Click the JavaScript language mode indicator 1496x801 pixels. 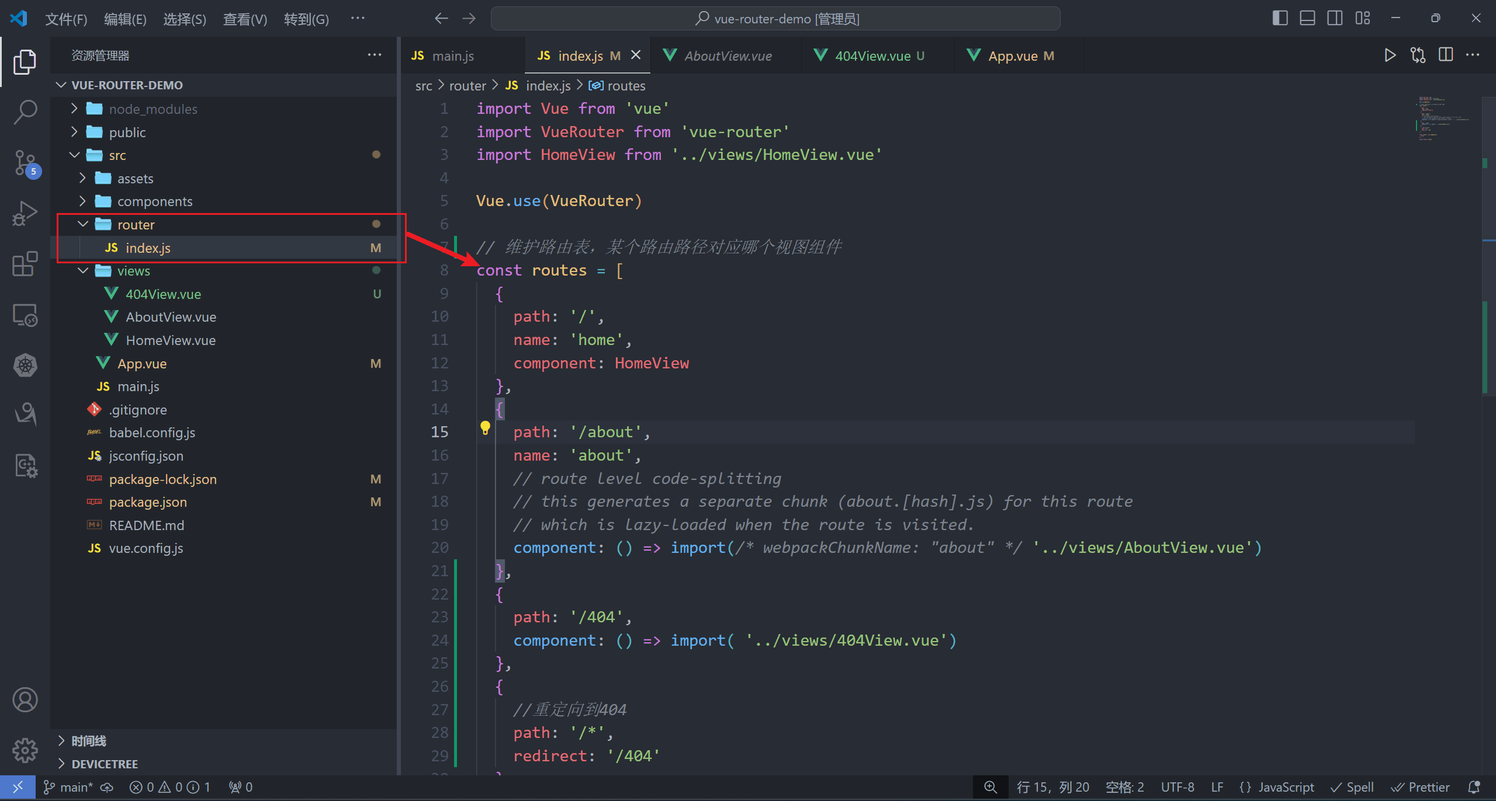click(x=1286, y=787)
